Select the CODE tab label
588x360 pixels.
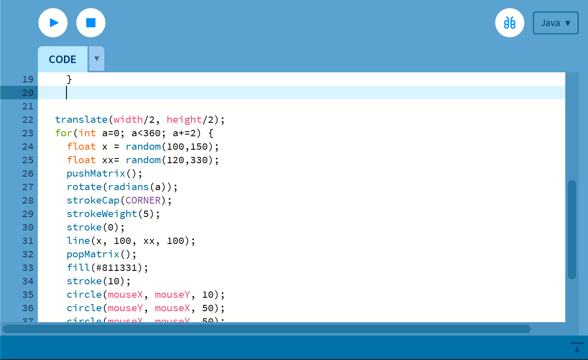62,59
